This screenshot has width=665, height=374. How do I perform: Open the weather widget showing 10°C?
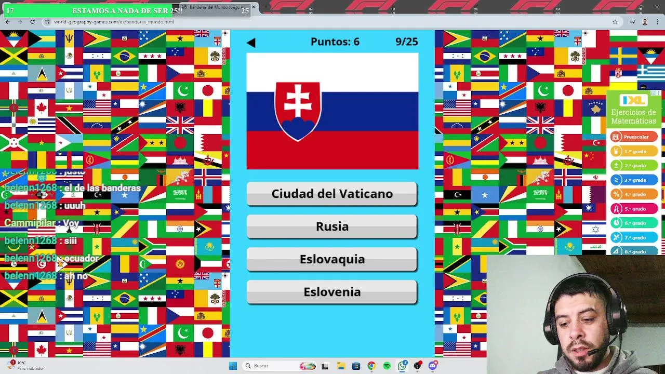[26, 365]
